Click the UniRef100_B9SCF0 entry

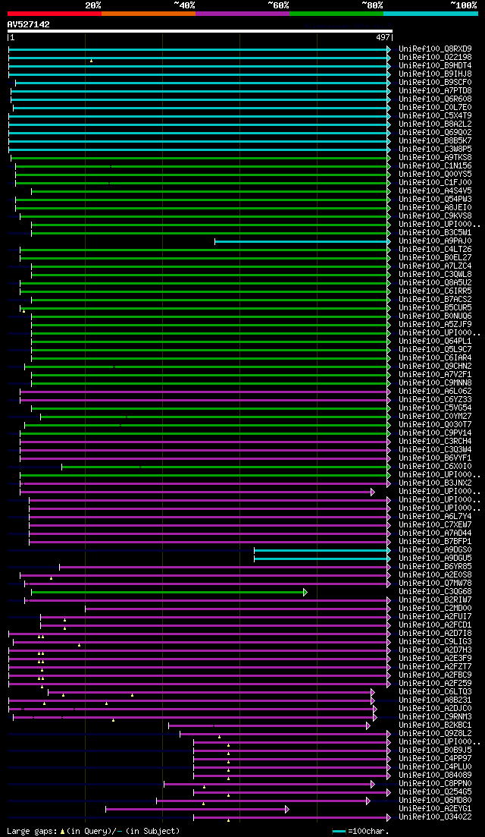[x=435, y=82]
